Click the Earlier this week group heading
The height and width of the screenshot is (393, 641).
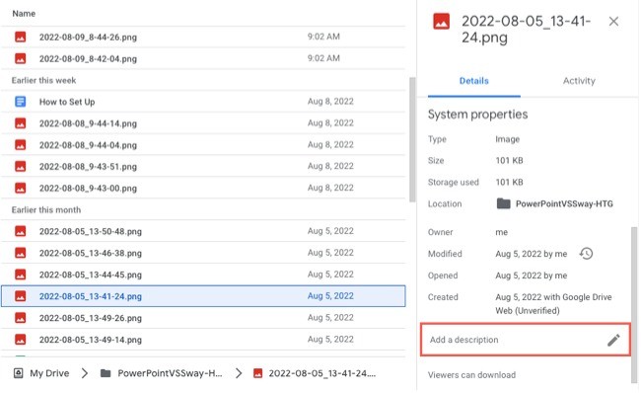click(x=43, y=80)
